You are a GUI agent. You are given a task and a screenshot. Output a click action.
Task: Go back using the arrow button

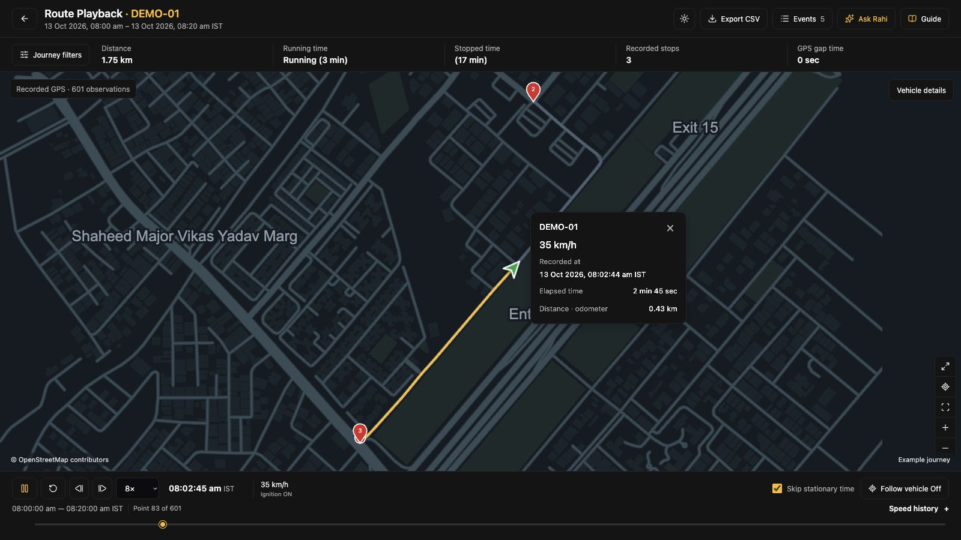(x=25, y=19)
